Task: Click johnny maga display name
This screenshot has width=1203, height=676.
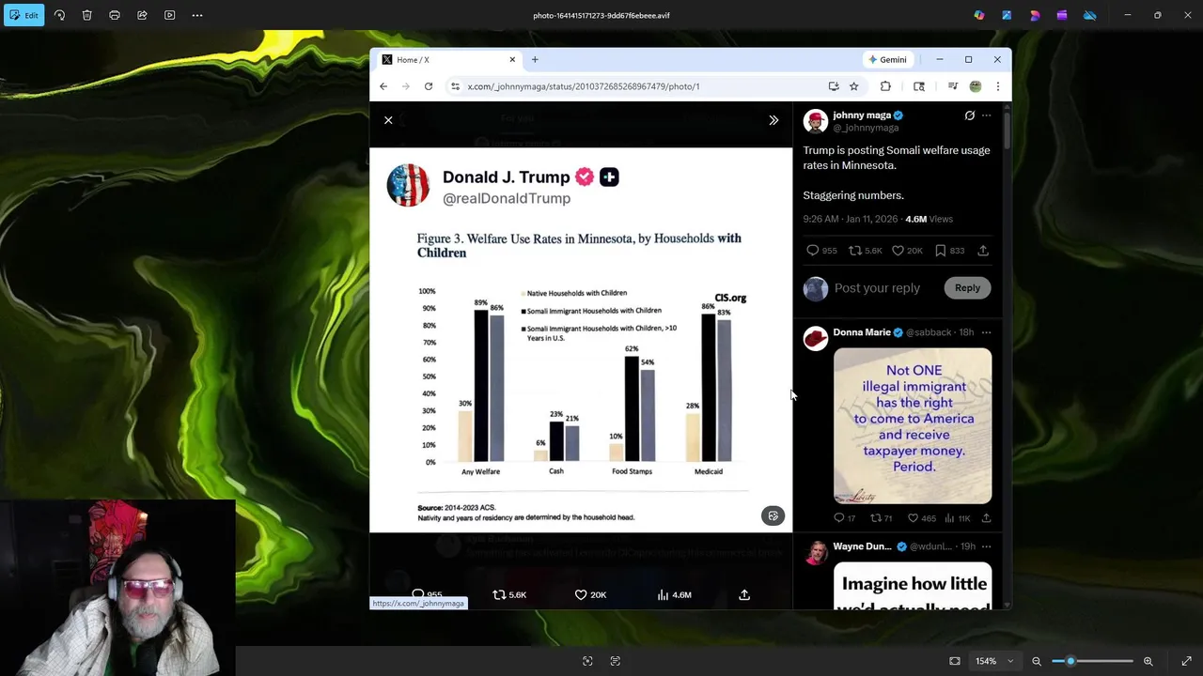Action: (x=862, y=115)
